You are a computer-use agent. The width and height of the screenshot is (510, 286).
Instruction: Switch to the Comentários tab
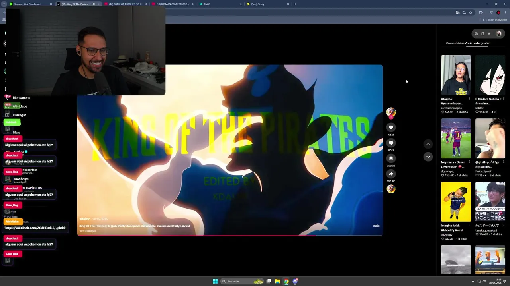point(455,43)
